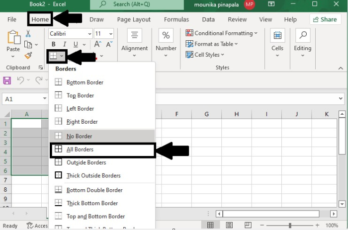Open Cell Styles menu
348x230 pixels.
(x=205, y=55)
